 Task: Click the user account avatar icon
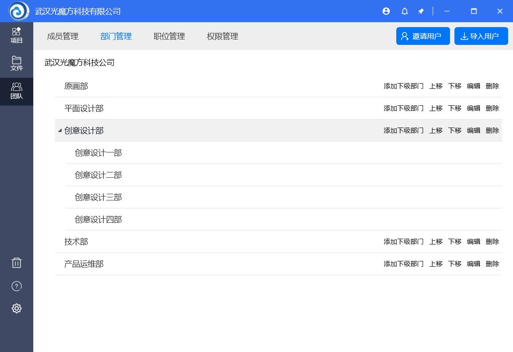coord(386,11)
